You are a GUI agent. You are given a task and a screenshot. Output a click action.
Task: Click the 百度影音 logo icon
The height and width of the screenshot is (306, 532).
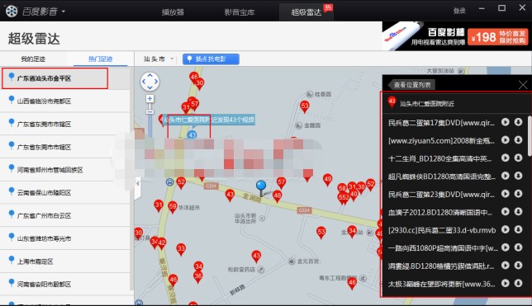click(12, 12)
